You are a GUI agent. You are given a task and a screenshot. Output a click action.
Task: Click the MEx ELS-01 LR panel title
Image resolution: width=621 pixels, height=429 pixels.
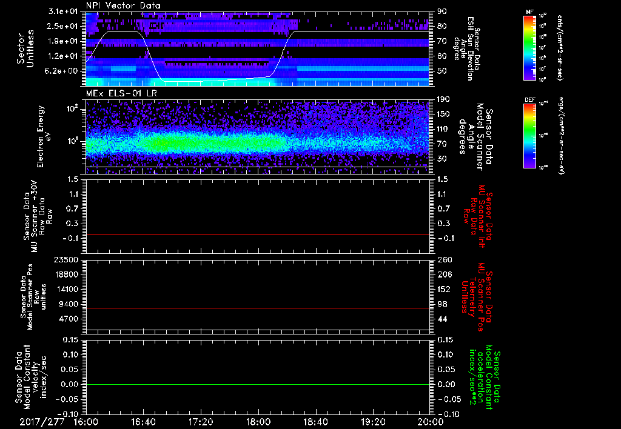coord(121,94)
